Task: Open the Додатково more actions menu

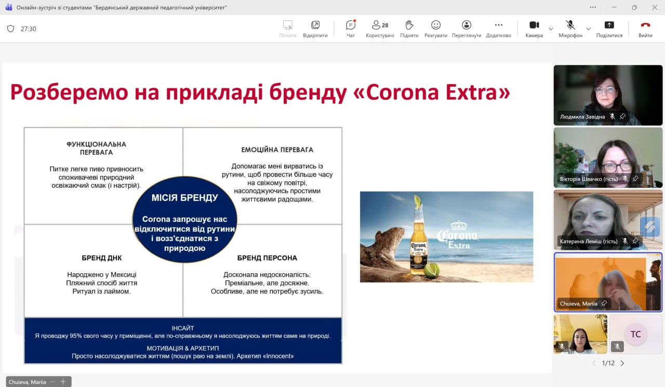Action: 498,29
